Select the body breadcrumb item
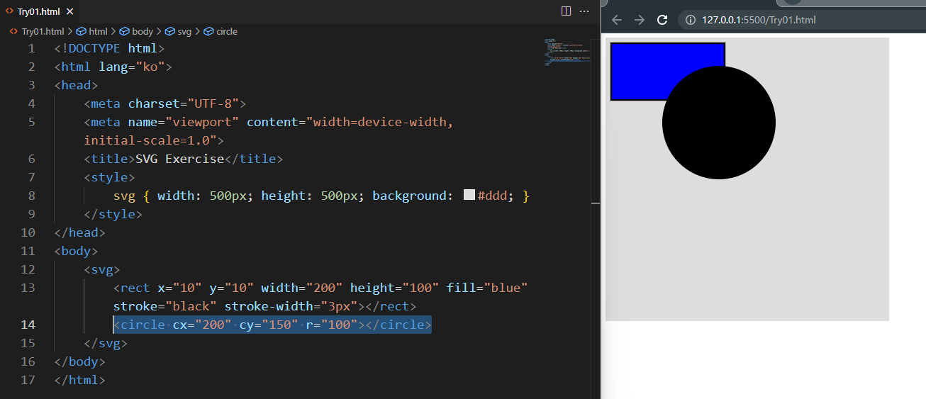926x399 pixels. [136, 31]
